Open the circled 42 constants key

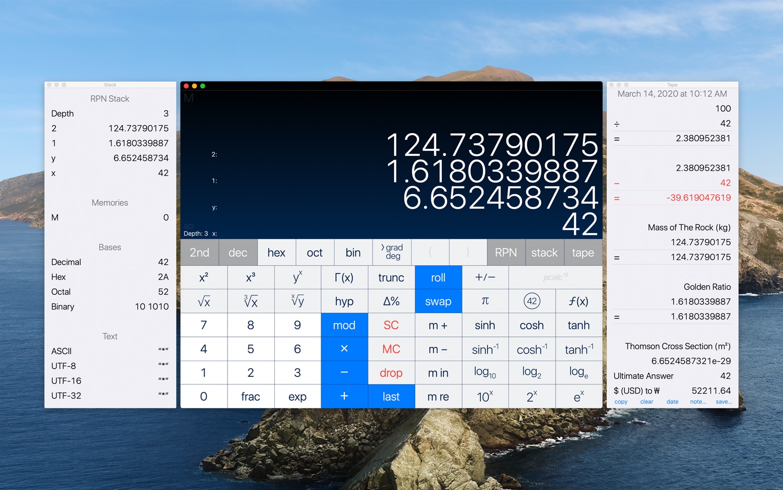pos(532,301)
